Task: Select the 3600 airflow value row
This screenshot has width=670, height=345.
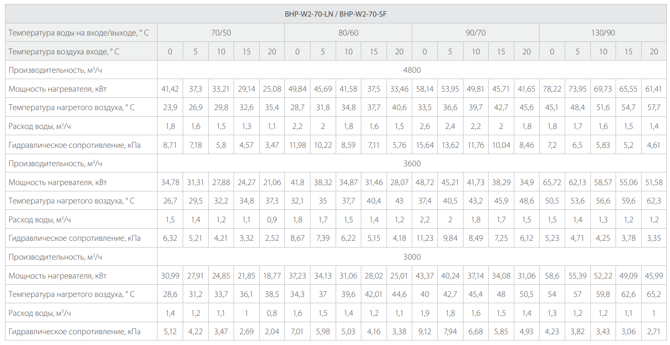Action: pyautogui.click(x=412, y=164)
